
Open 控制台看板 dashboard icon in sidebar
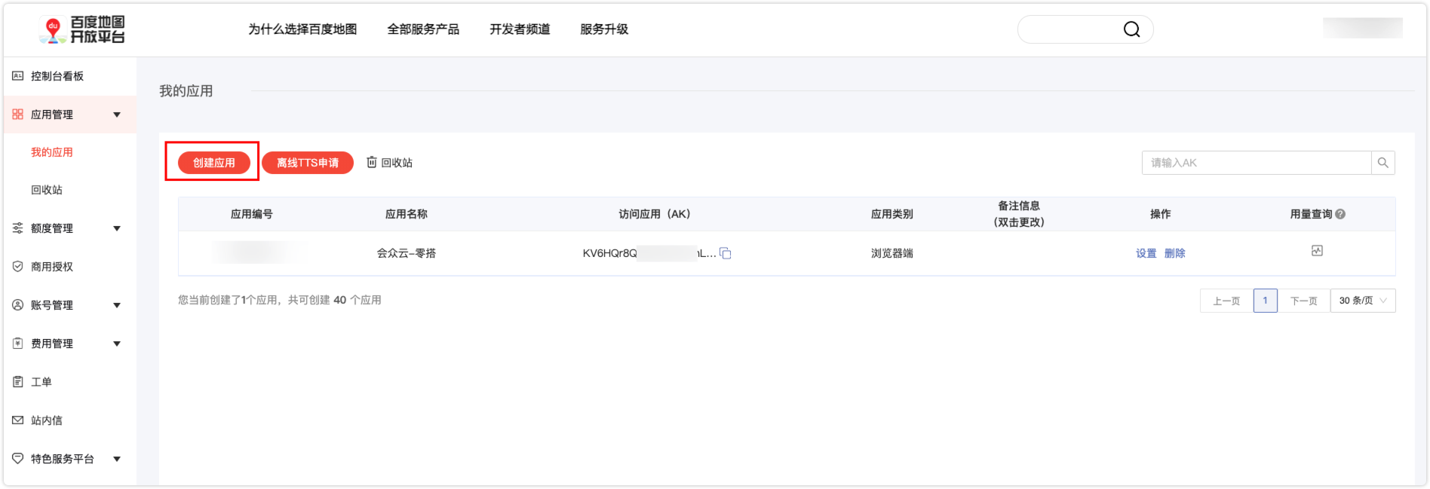point(17,76)
